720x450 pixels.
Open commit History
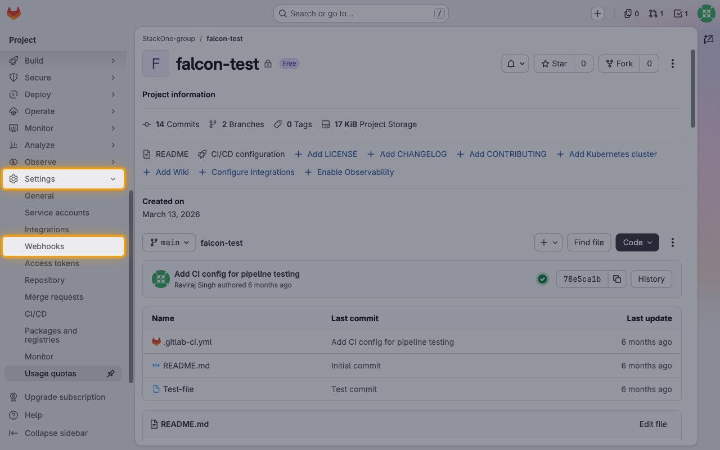tap(651, 279)
